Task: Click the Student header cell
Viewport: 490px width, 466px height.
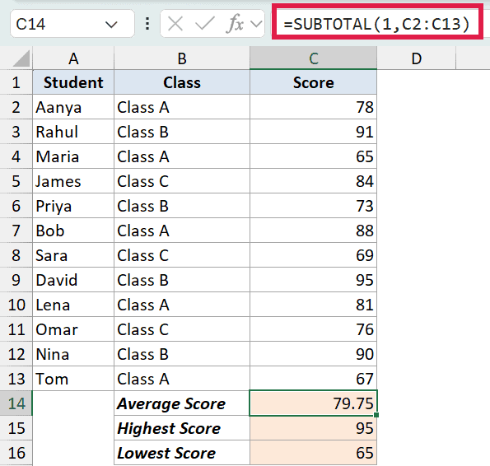Action: click(73, 82)
